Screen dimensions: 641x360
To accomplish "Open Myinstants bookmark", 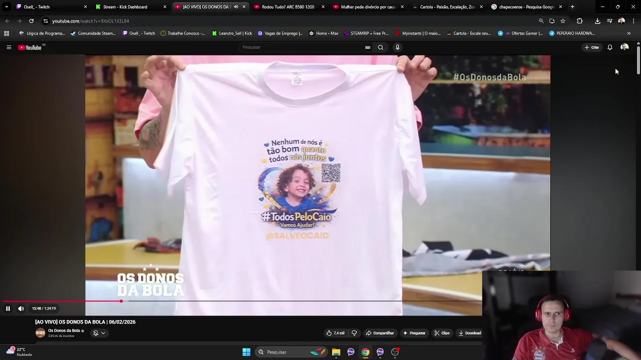I will coord(418,33).
